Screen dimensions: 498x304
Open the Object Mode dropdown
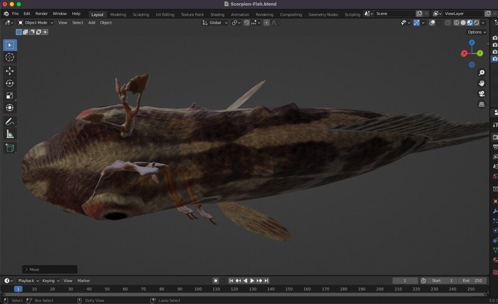click(35, 23)
